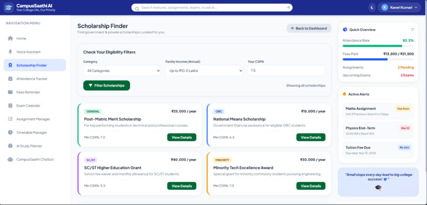The image size is (427, 205).
Task: Click the graduation cap emoji in quote card
Action: click(378, 188)
